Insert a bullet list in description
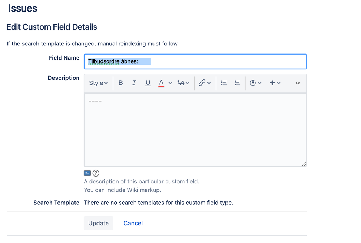Image resolution: width=361 pixels, height=243 pixels. [224, 83]
